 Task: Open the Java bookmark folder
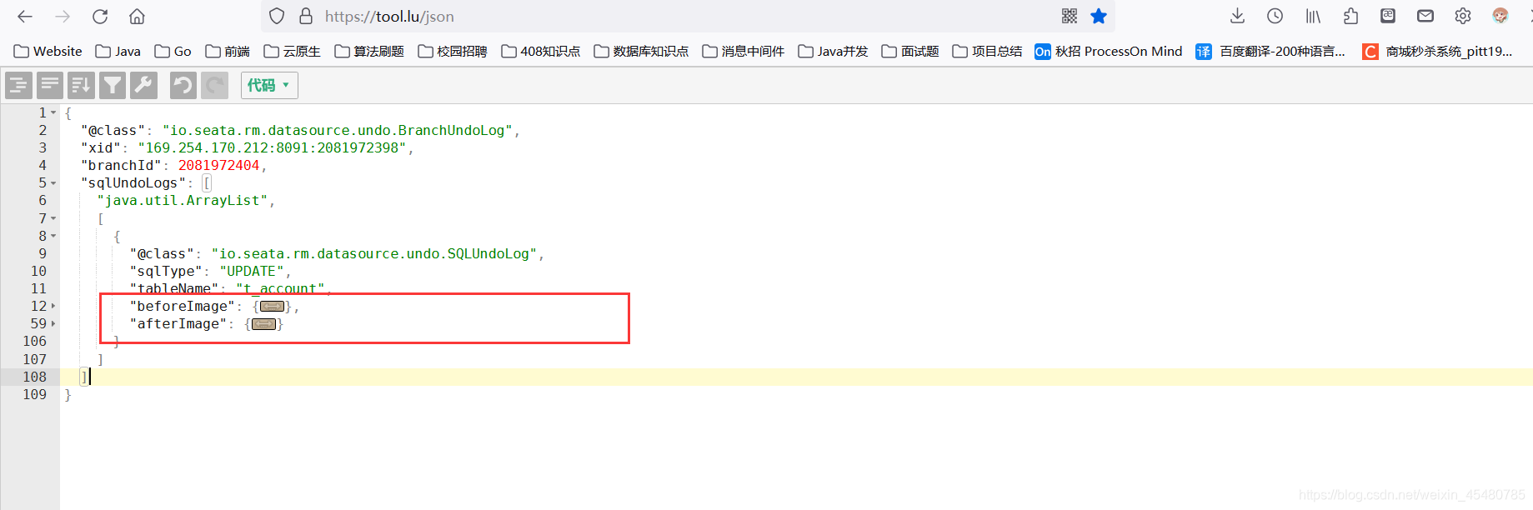118,51
